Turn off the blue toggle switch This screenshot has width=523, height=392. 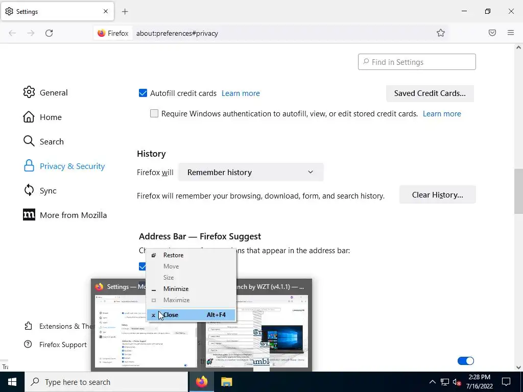tap(466, 361)
